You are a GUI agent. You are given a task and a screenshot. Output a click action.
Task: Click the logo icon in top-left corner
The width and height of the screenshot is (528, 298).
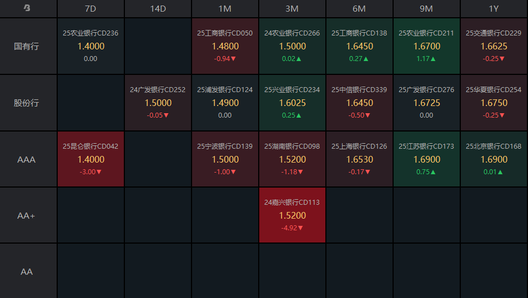27,8
